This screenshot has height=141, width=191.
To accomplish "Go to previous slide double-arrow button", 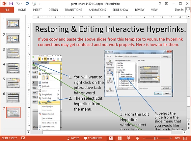I will (x=189, y=124).
